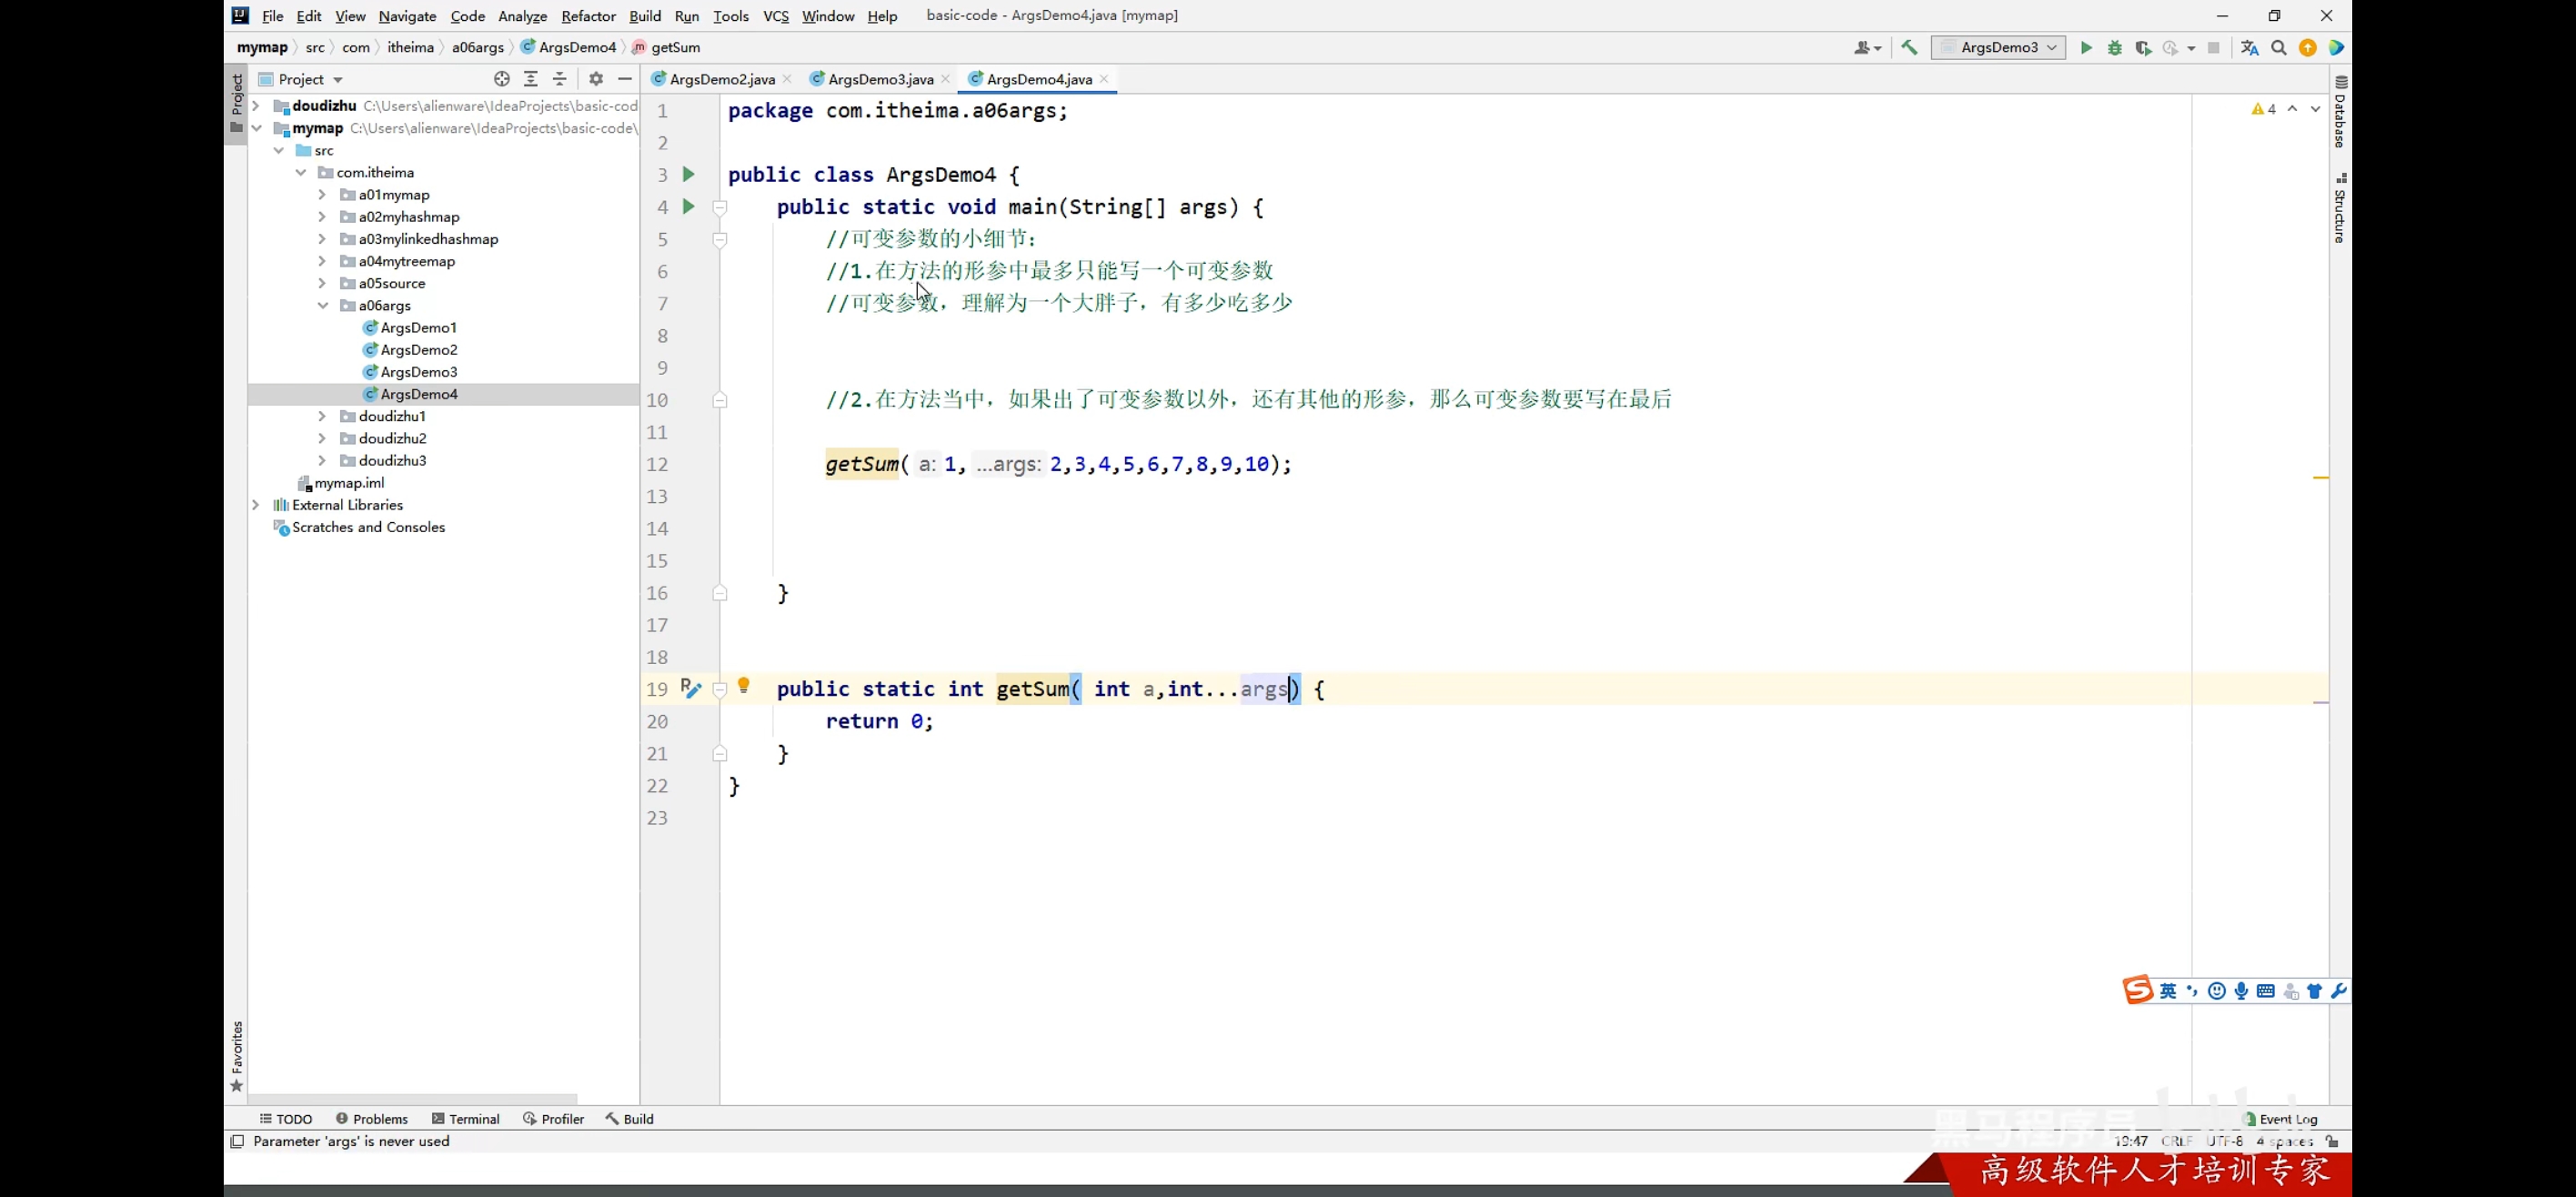The width and height of the screenshot is (2576, 1197).
Task: Open Search Everywhere magnifier icon
Action: (x=2279, y=47)
